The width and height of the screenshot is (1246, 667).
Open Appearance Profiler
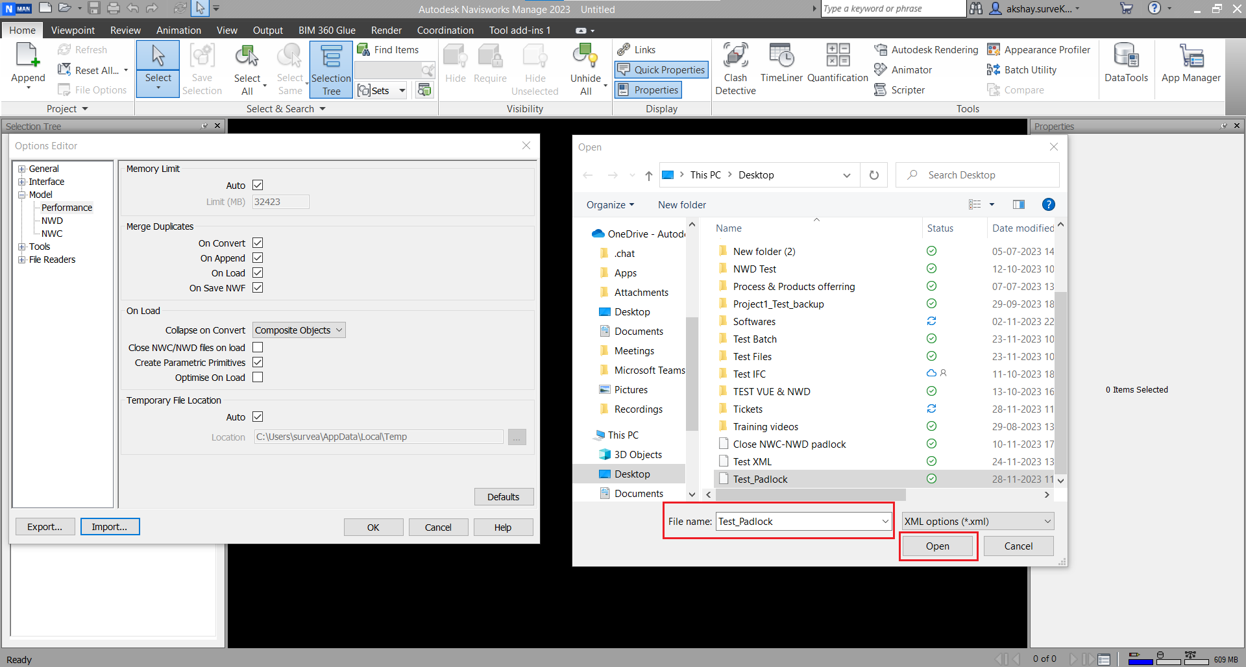[x=1038, y=50]
